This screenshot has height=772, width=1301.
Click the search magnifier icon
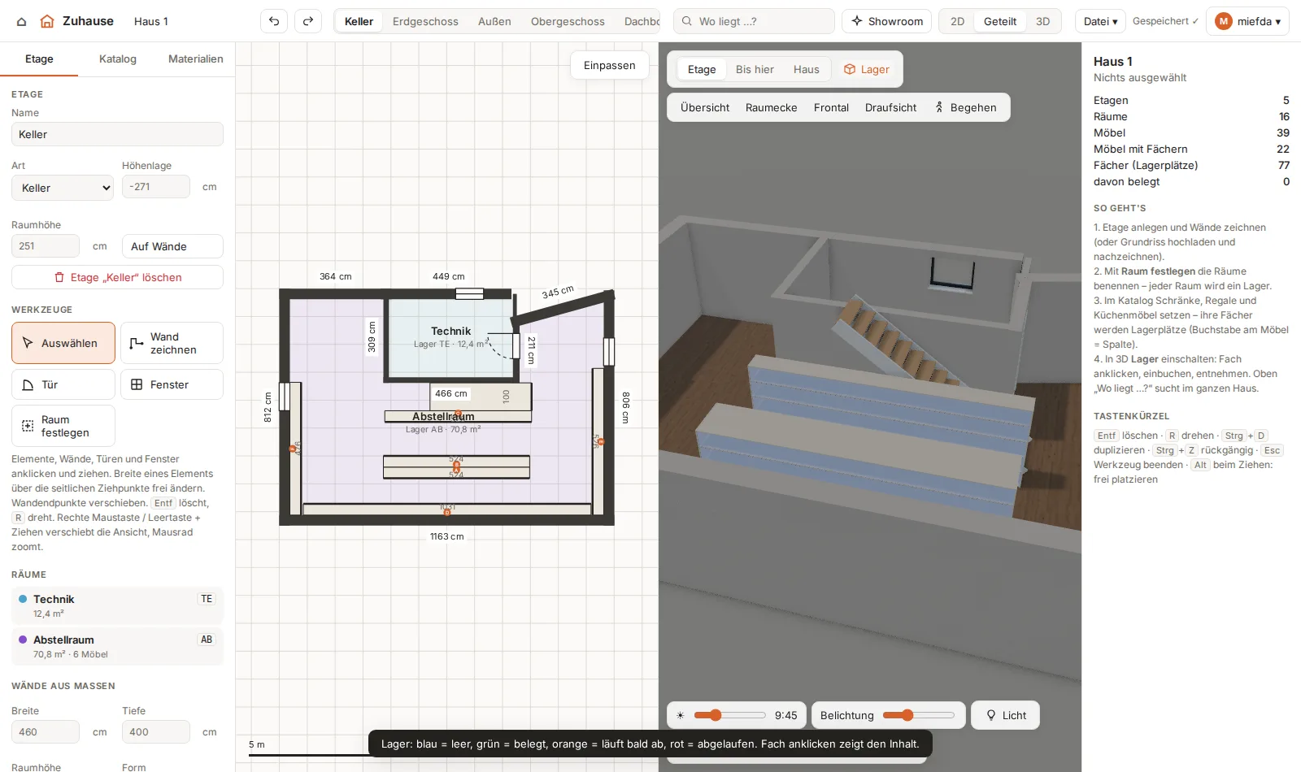687,21
